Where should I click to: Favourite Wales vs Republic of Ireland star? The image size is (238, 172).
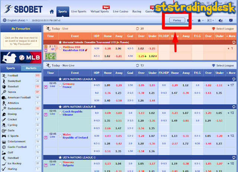coord(60,136)
